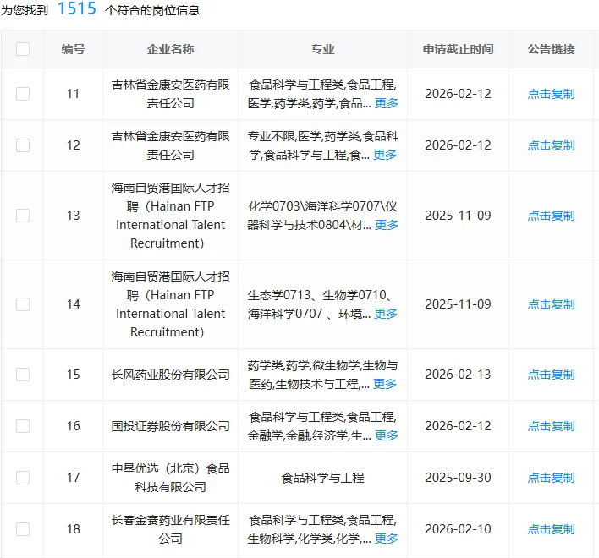The height and width of the screenshot is (558, 599).
Task: Click the 申请截止时间 column header
Action: coord(458,49)
